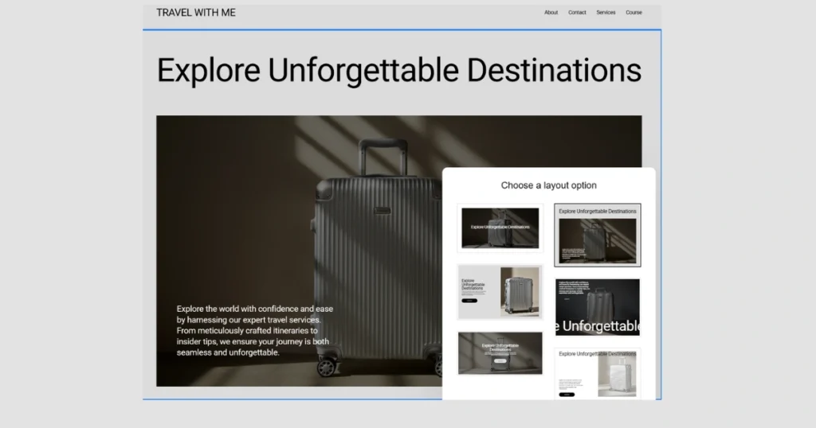Pick the highlighted layout with title above image
The image size is (816, 428).
(x=598, y=235)
